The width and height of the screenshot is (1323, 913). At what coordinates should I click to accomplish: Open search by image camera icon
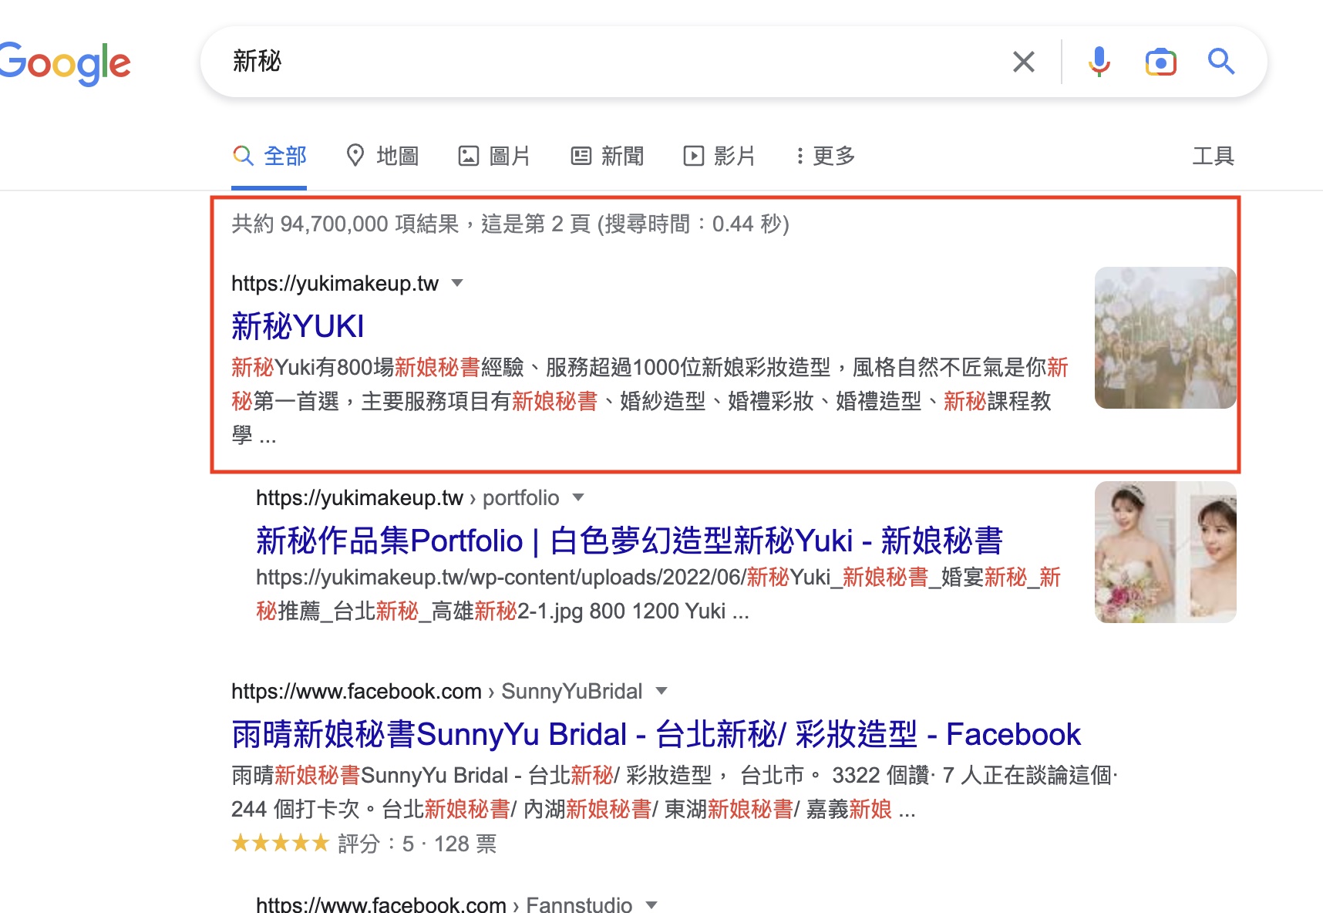pos(1160,62)
